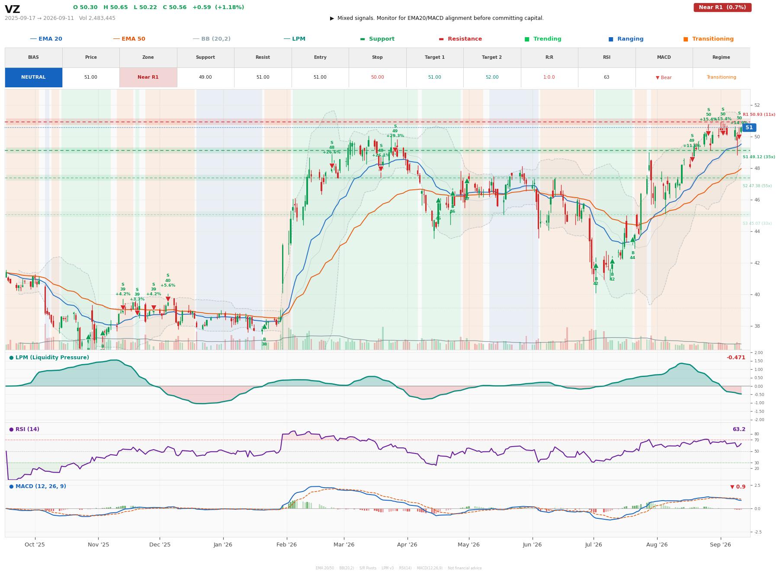Select the EMA 50 legend entry

129,39
